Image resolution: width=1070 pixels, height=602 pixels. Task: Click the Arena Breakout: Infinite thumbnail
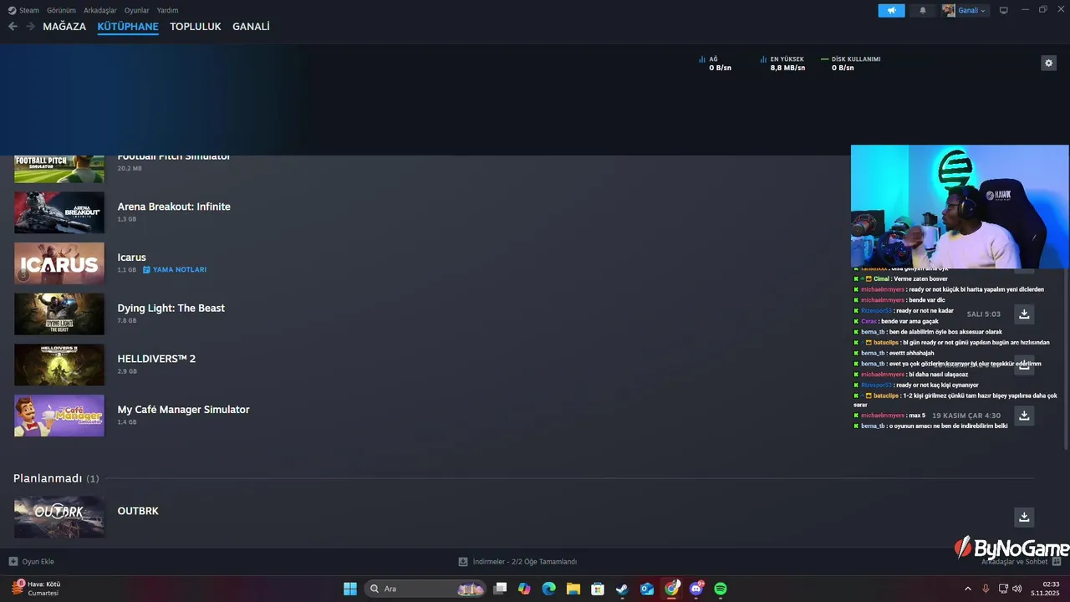[x=59, y=212]
